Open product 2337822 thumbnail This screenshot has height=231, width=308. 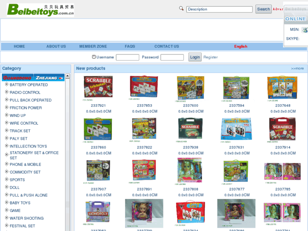coord(144,128)
